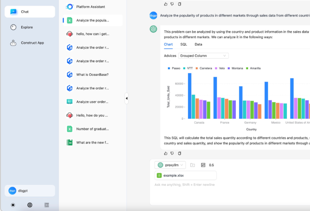This screenshot has height=211, width=310.
Task: Copy the chart response with copy icon
Action: (x=179, y=153)
